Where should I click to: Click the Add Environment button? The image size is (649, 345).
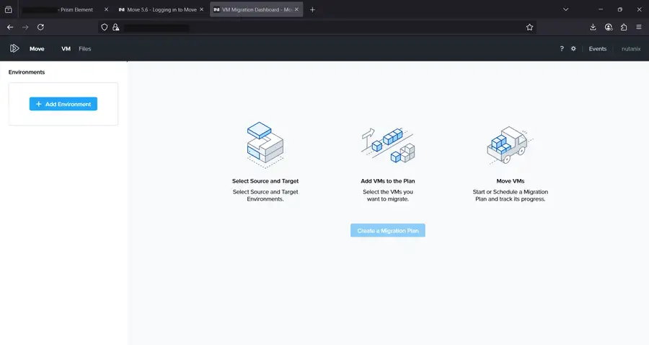[x=63, y=104]
